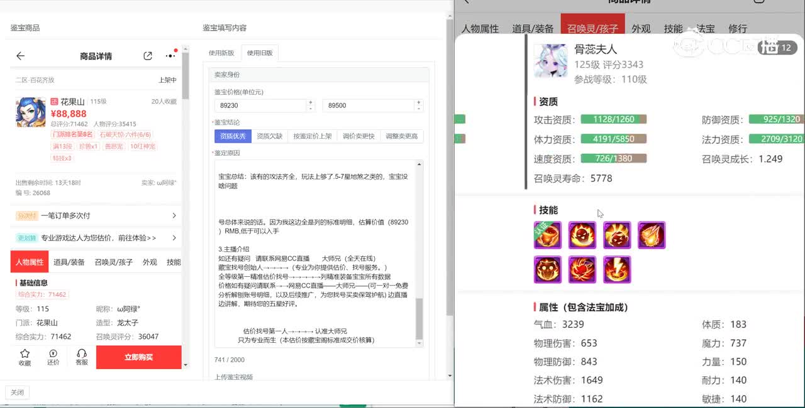Select 资质欠缺 appraisal conclusion option
This screenshot has width=805, height=408.
click(269, 136)
